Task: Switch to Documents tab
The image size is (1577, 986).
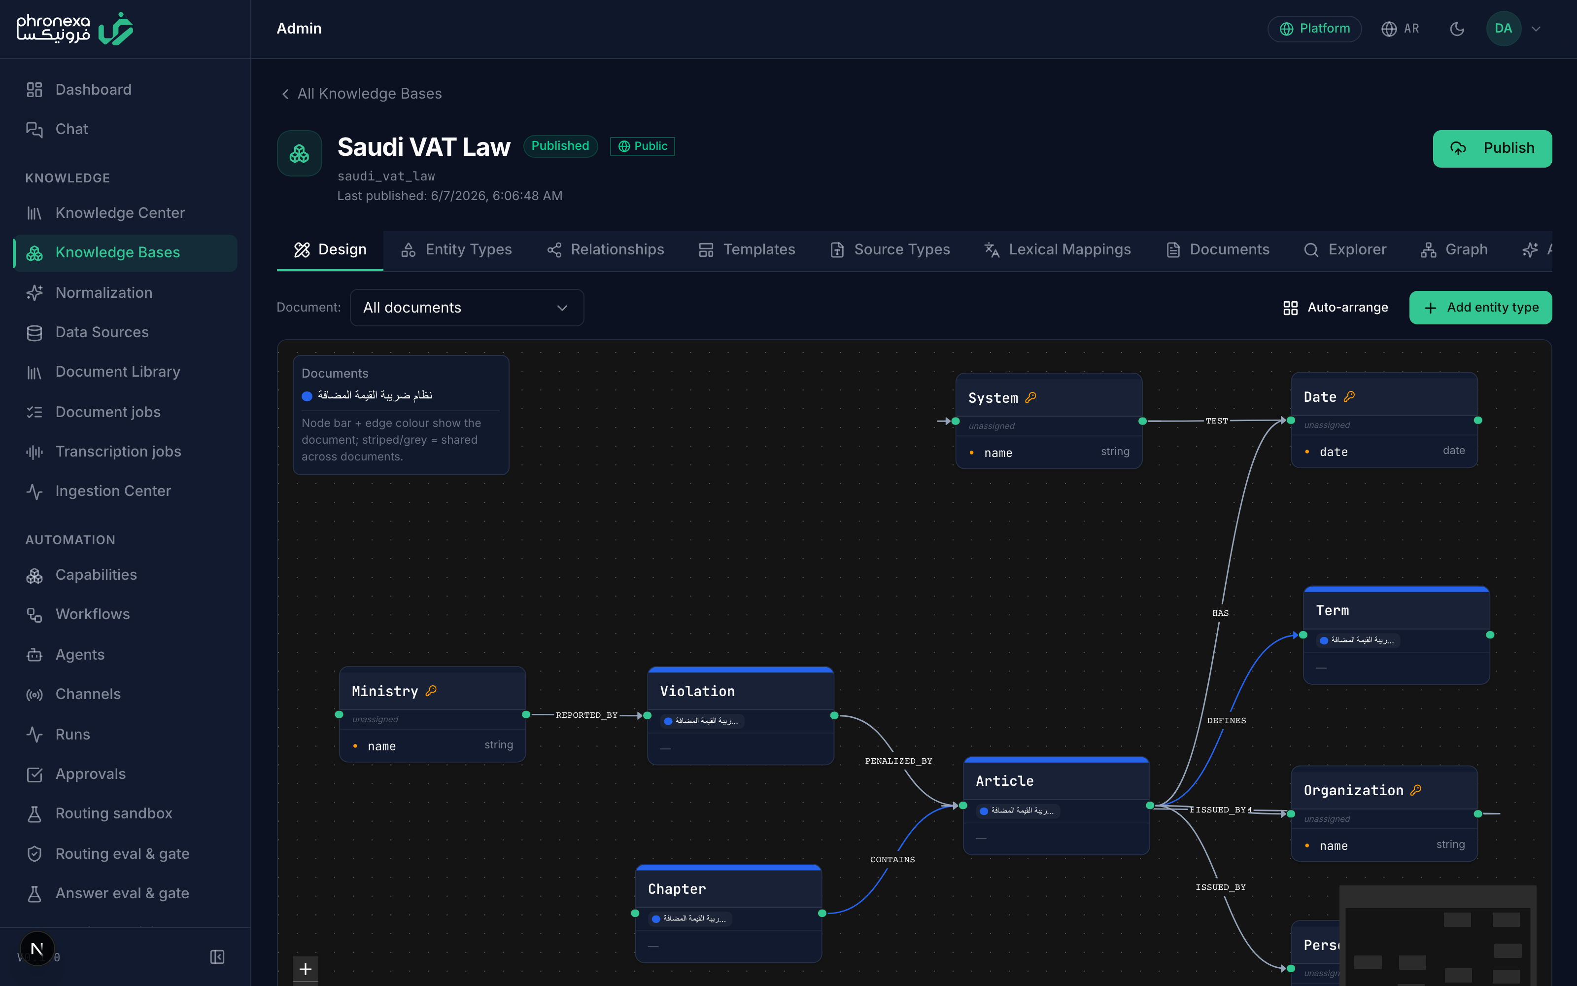Action: (1217, 250)
